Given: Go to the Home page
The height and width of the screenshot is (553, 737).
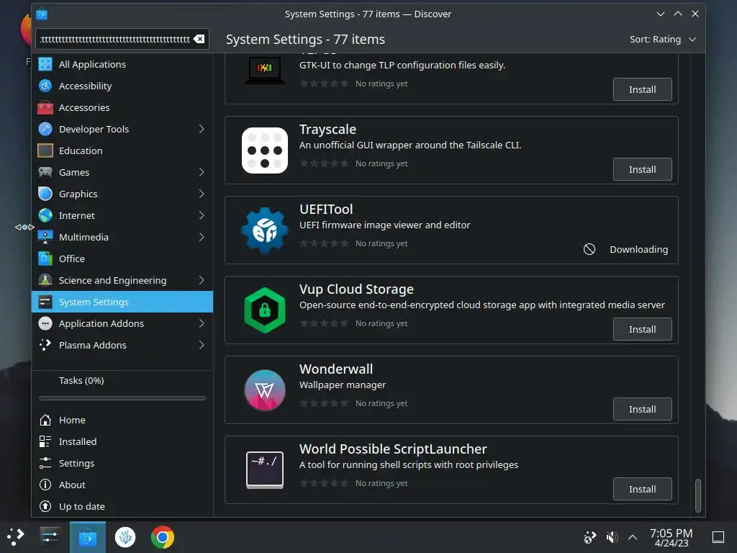Looking at the screenshot, I should [122, 420].
